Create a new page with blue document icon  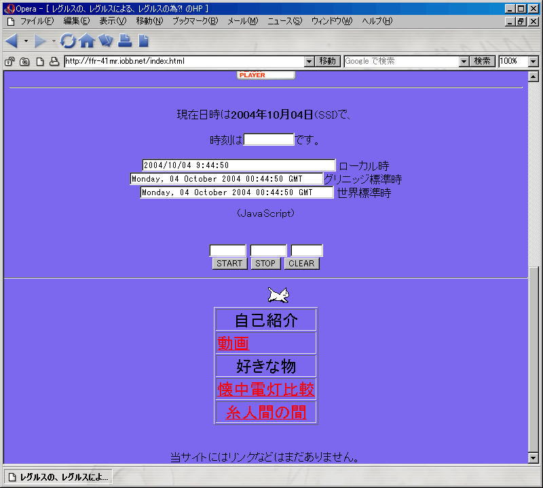[x=143, y=41]
